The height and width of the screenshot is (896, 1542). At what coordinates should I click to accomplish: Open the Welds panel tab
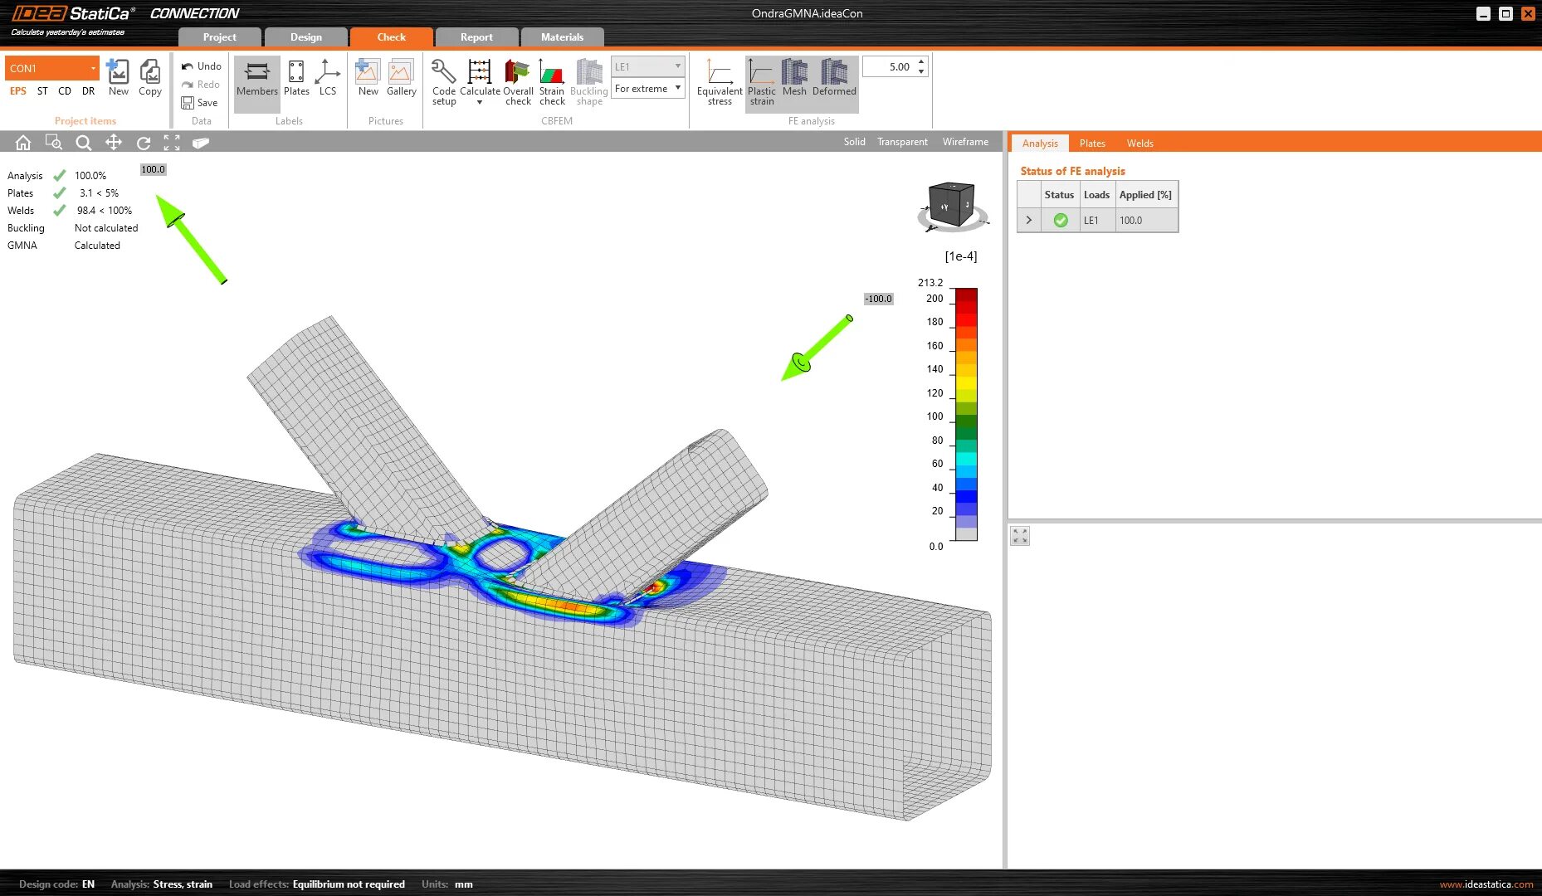(x=1139, y=143)
